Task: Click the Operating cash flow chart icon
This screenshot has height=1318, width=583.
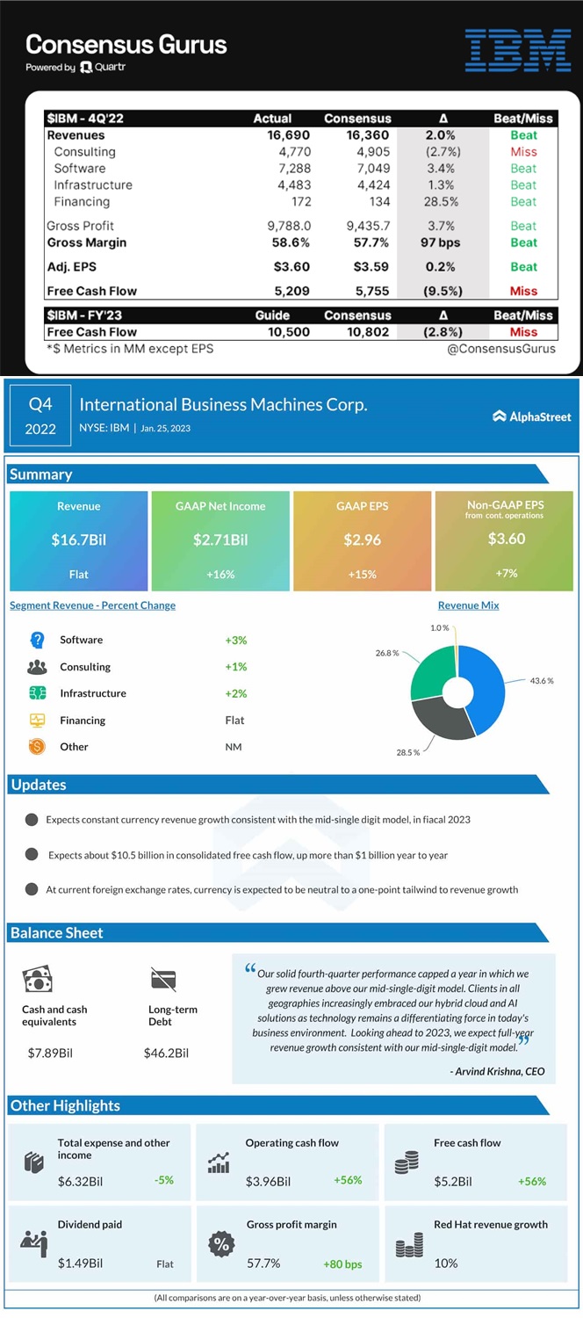Action: tap(219, 1162)
